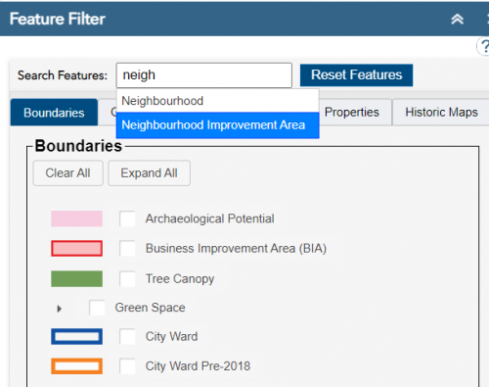The height and width of the screenshot is (387, 489).
Task: Turn on the City Ward Pre-2018 checkbox
Action: 127,366
